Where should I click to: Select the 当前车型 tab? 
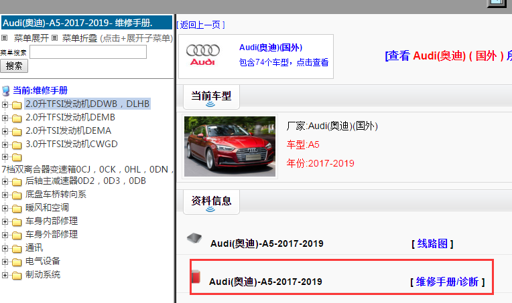tap(211, 97)
